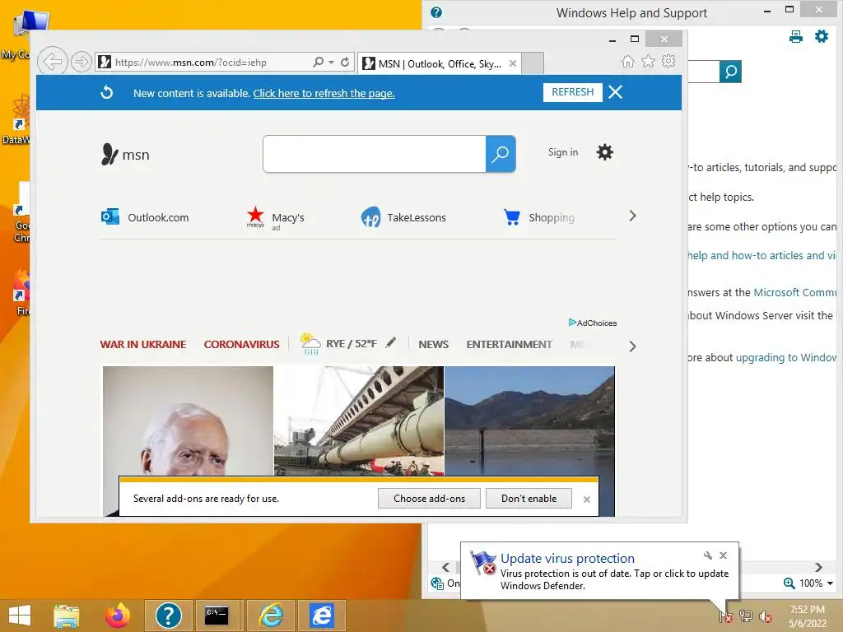
Task: Close the Update virus protection balloon
Action: pyautogui.click(x=724, y=555)
